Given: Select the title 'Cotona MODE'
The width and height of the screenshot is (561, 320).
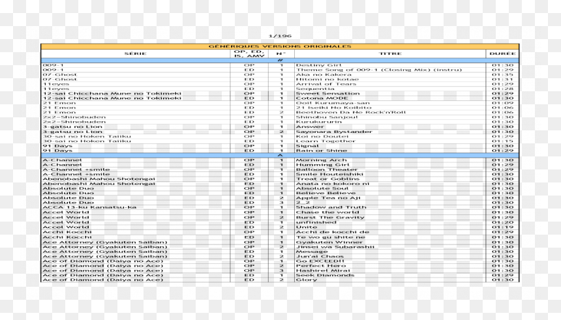Looking at the screenshot, I should [322, 98].
